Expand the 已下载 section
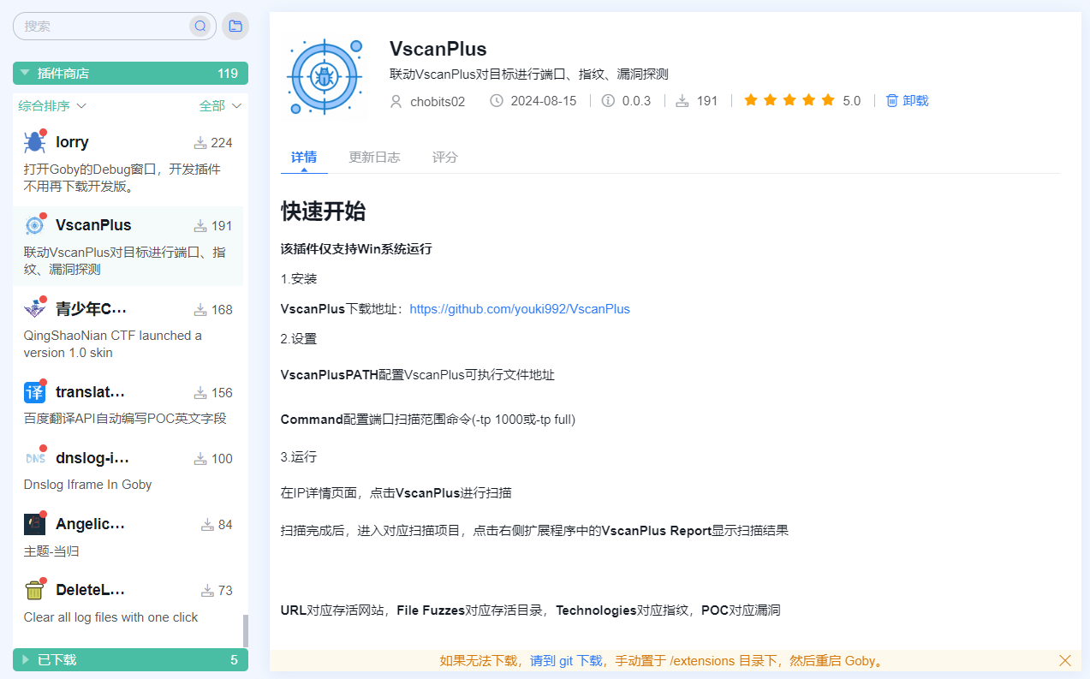Viewport: 1090px width, 679px height. (130, 660)
